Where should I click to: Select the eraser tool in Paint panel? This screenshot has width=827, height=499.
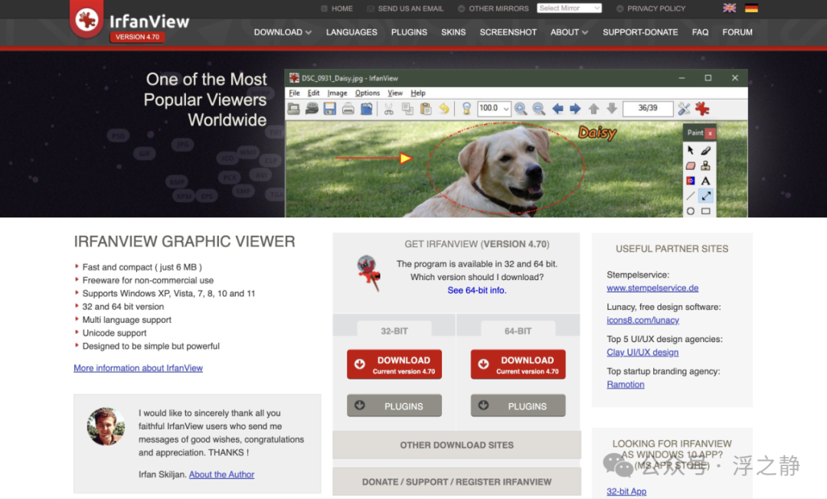pos(691,166)
